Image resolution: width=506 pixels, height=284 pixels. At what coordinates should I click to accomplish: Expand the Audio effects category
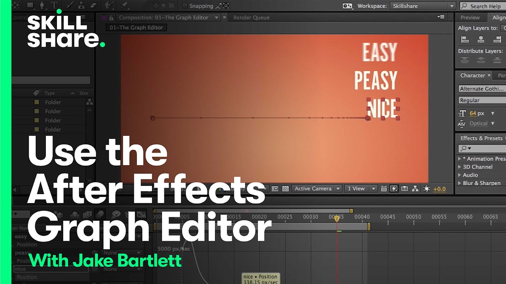[459, 175]
